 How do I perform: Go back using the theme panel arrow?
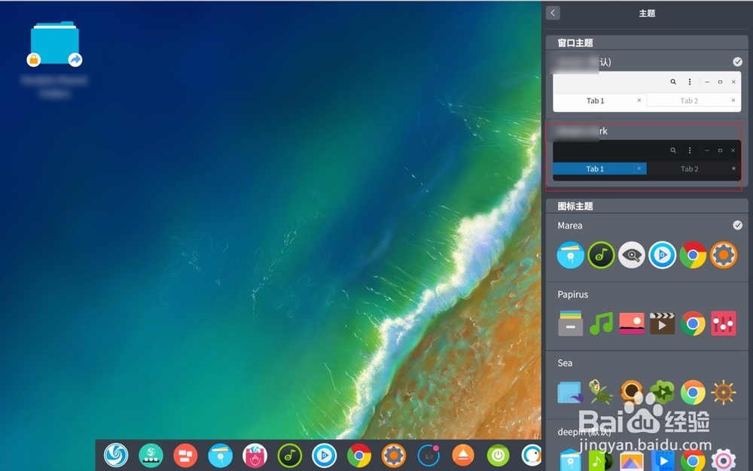[x=553, y=13]
